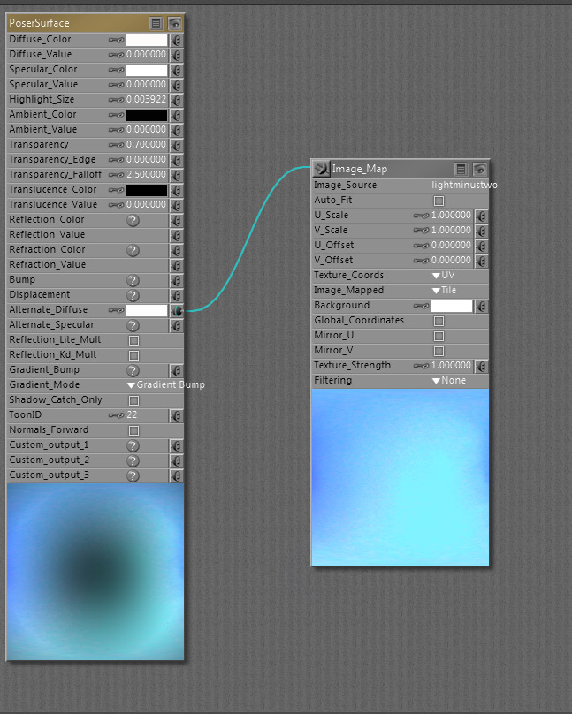The height and width of the screenshot is (714, 572).
Task: Click the Refraction_Color question mark button
Action: [133, 250]
